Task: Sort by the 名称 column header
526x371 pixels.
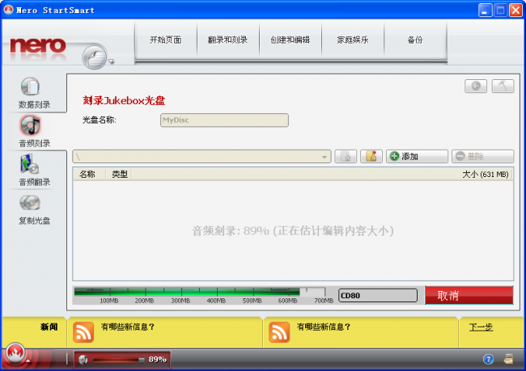Action: [x=87, y=174]
